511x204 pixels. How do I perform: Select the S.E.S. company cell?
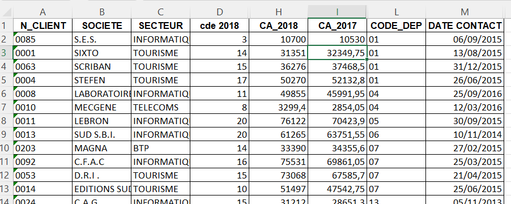tap(101, 39)
